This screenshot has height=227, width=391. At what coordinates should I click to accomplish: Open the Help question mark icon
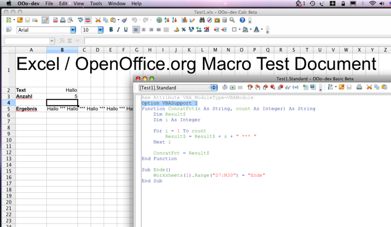point(242,21)
